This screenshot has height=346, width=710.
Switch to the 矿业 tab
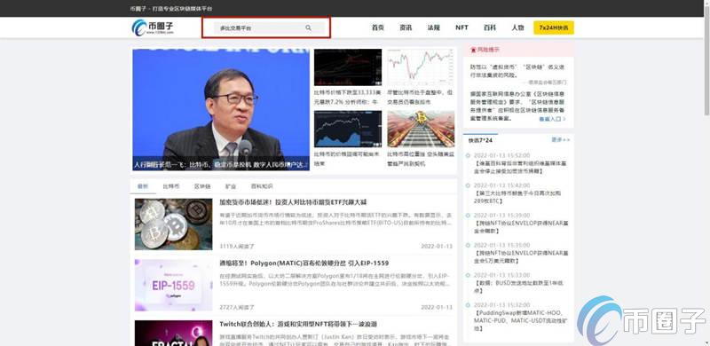[231, 186]
